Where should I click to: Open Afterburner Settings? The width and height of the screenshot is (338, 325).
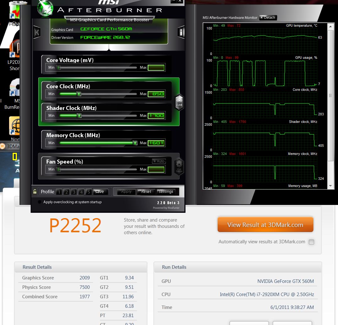pyautogui.click(x=166, y=191)
